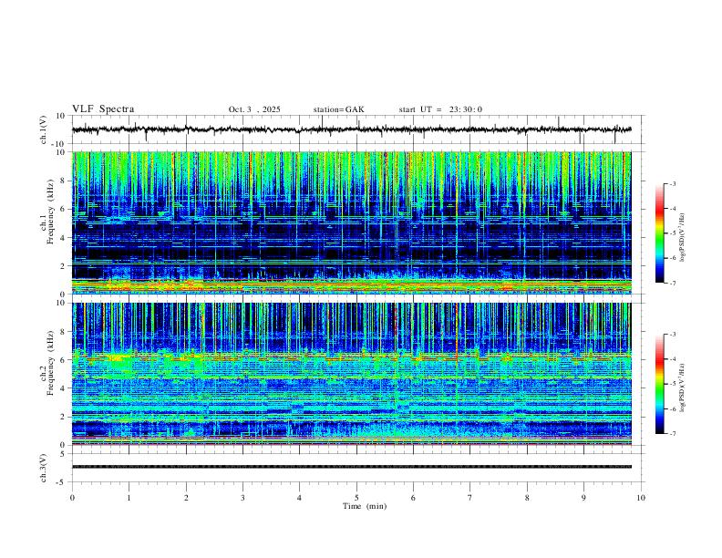Click the ch.3 flat signal trace
Viewport: 722px width, 558px height.
[351, 467]
